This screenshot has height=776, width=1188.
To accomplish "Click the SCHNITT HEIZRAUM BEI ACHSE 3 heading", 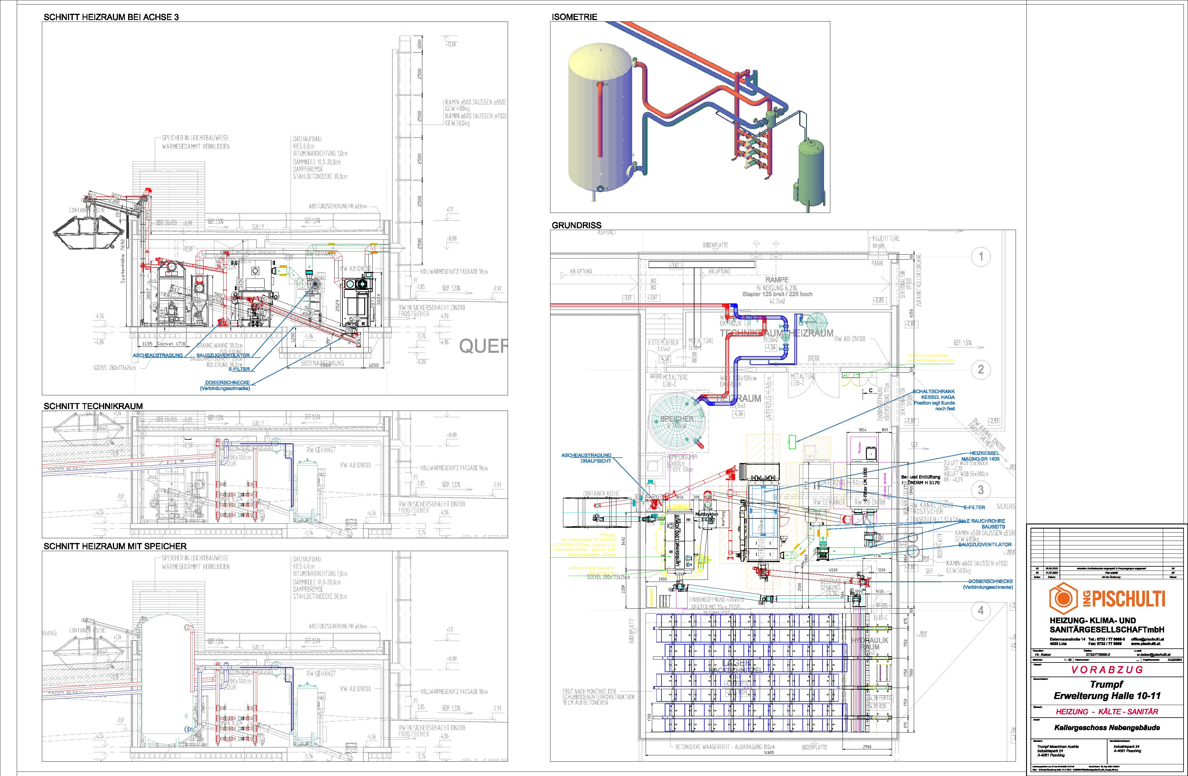I will [111, 17].
